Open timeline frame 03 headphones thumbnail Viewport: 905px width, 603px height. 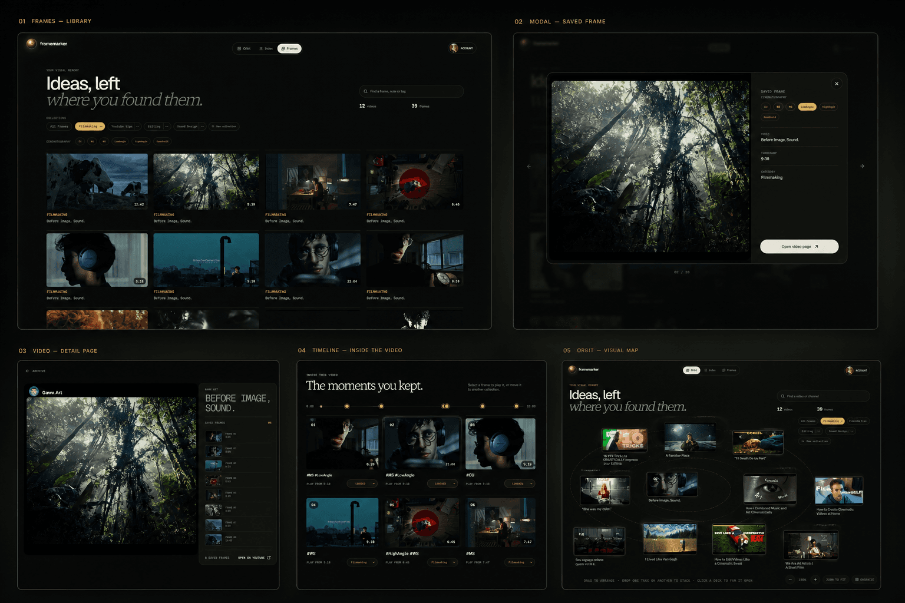[x=500, y=443]
